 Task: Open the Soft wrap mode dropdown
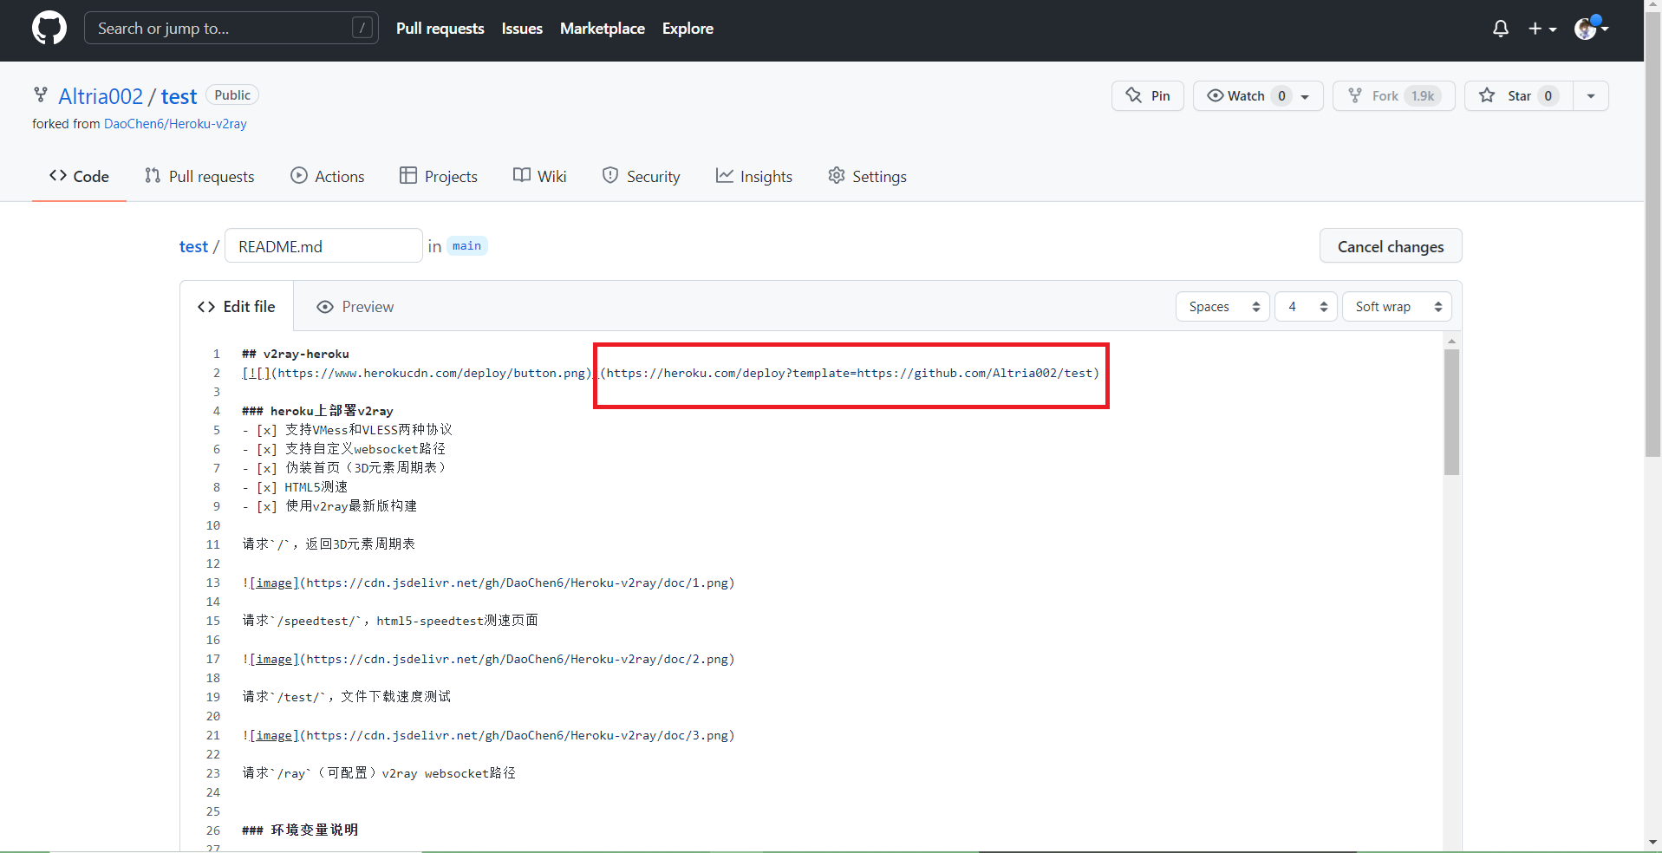(1397, 307)
